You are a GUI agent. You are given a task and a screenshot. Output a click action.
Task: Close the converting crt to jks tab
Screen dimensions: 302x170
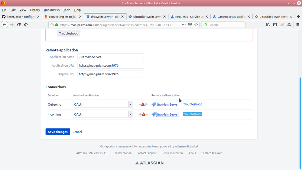(80, 17)
